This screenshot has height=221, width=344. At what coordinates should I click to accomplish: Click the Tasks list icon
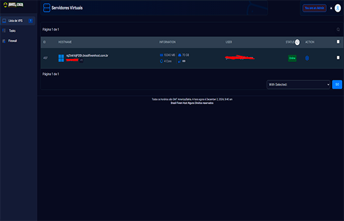pyautogui.click(x=4, y=31)
